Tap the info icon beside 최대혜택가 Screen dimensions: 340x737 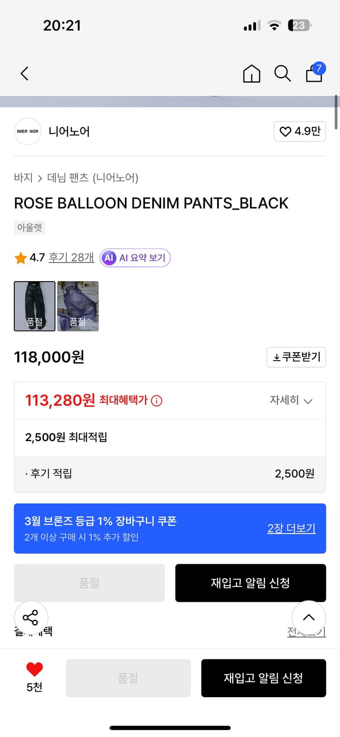156,400
